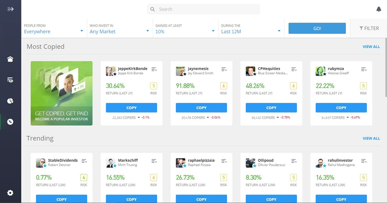Copy trader Ollipoud
387x203 pixels.
click(x=271, y=199)
